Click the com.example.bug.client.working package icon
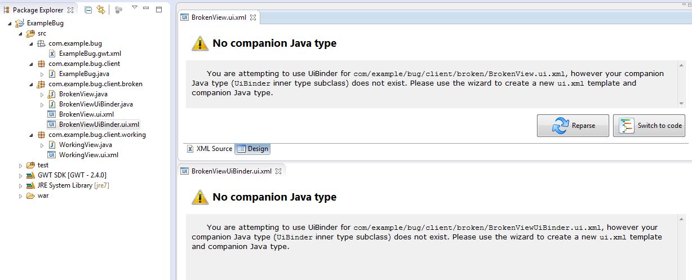Screen dimensions: 692x280 (x=41, y=135)
